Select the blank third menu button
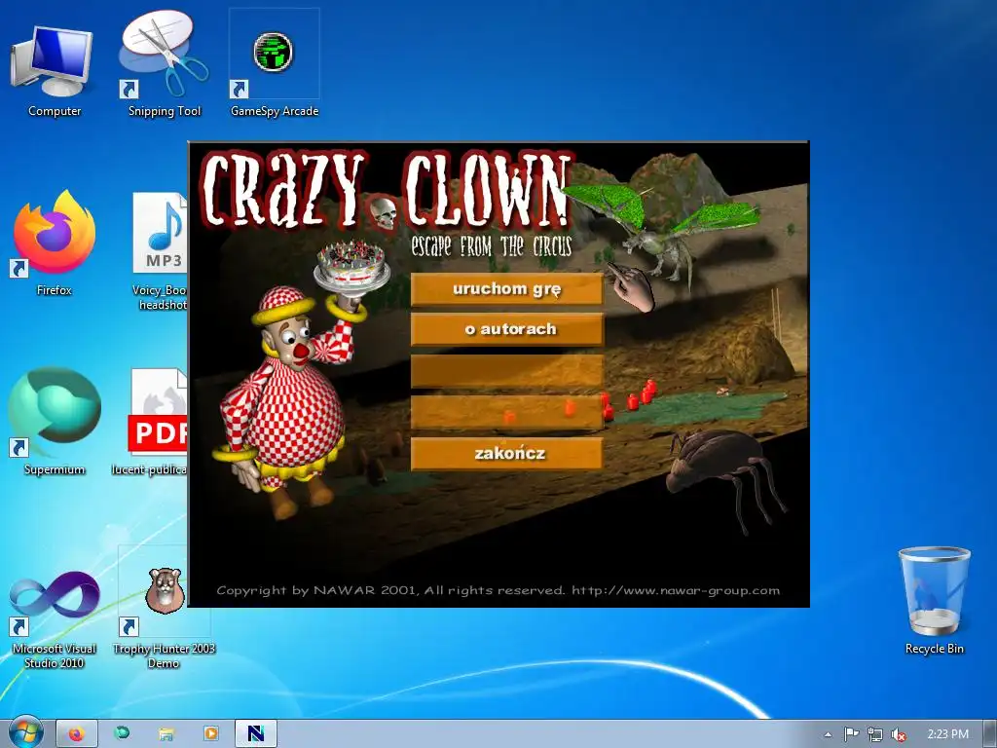This screenshot has width=997, height=748. pyautogui.click(x=506, y=371)
